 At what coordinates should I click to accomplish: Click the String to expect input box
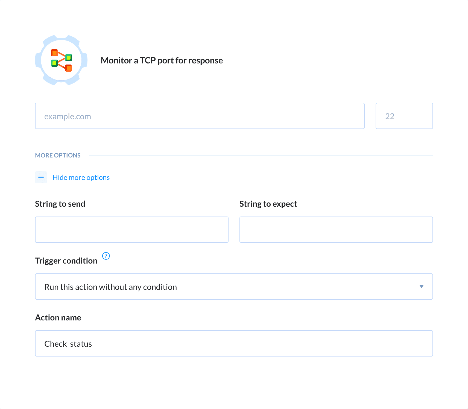coord(336,230)
